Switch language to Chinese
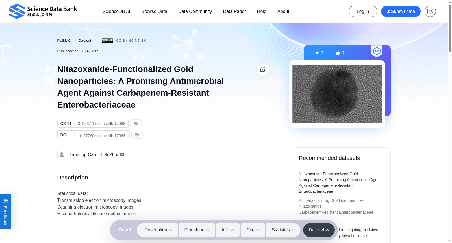Screen dimensions: 452x243 pos(430,11)
